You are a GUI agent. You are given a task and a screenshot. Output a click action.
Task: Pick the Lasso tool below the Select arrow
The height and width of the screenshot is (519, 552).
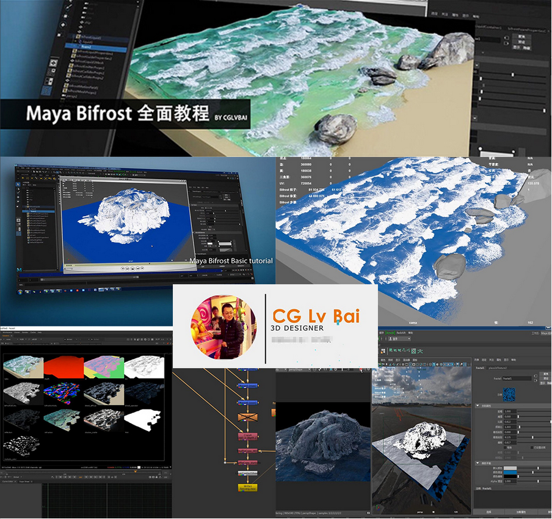18,190
